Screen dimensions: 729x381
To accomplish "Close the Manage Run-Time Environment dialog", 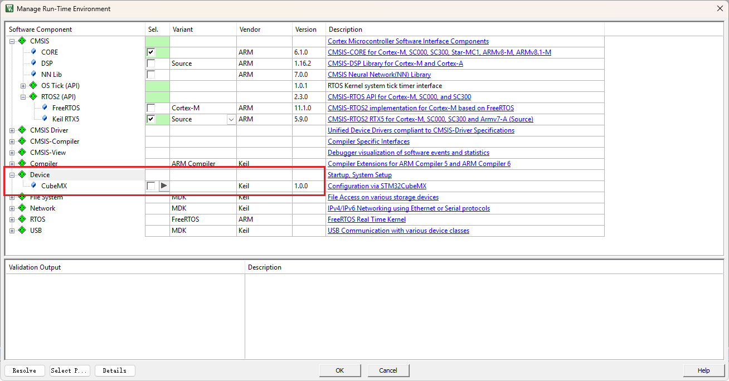I will (720, 8).
